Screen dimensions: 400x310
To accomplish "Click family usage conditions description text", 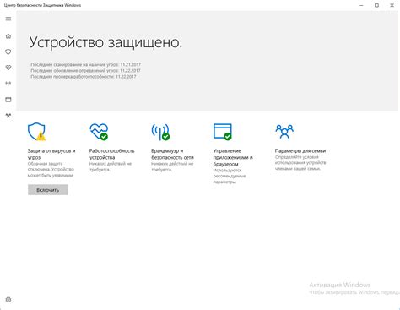I will (x=300, y=163).
